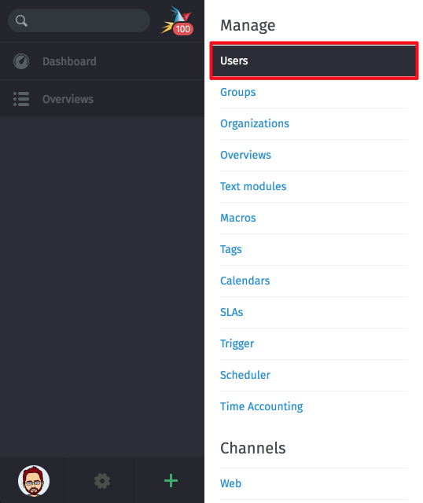Go to SLAs configuration
This screenshot has height=503, width=423.
point(231,312)
